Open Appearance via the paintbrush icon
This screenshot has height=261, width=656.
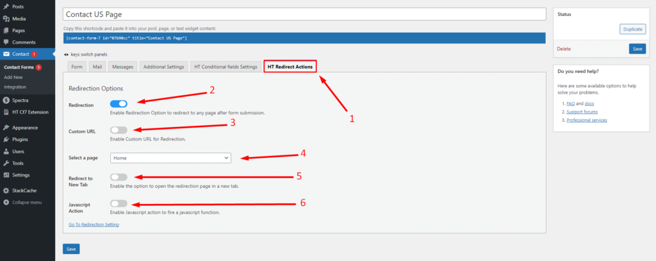6,127
